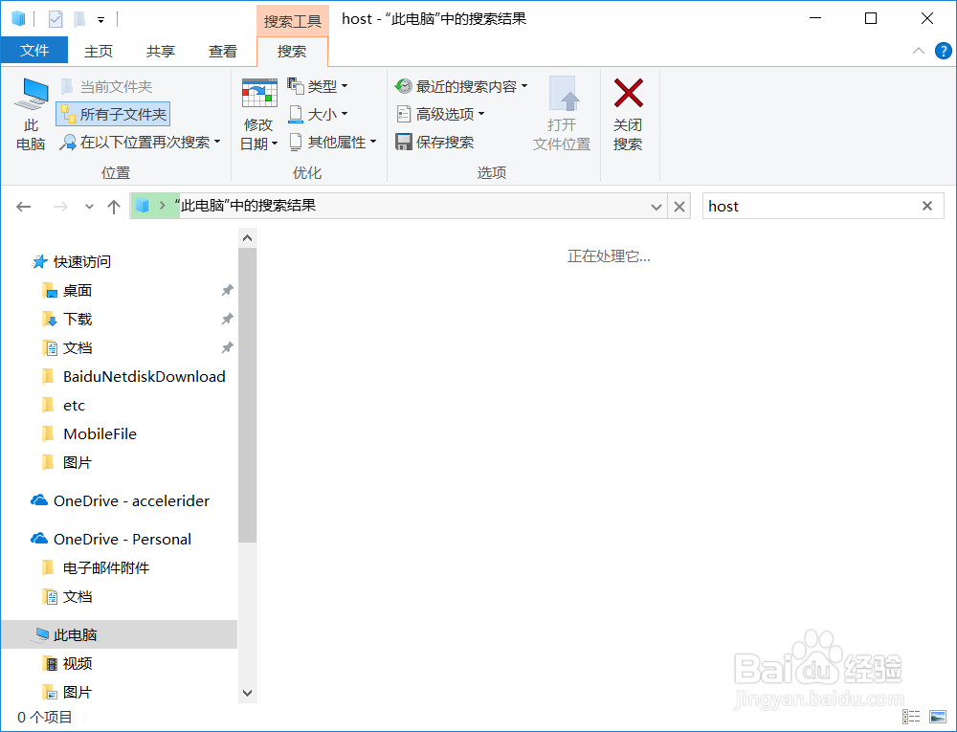
Task: Toggle All subfolders search scope
Action: coord(113,114)
